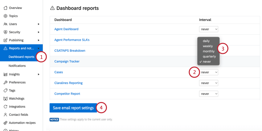
Task: Select the Security shield icon
Action: pos(6,32)
